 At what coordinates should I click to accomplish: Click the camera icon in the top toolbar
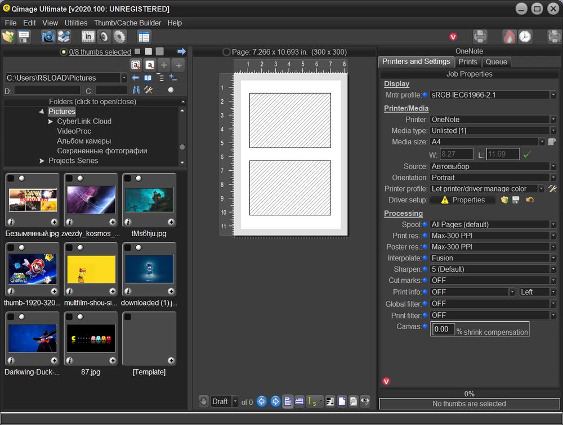(48, 37)
